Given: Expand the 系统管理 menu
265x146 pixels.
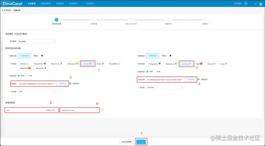Looking at the screenshot, I should tap(91, 3).
